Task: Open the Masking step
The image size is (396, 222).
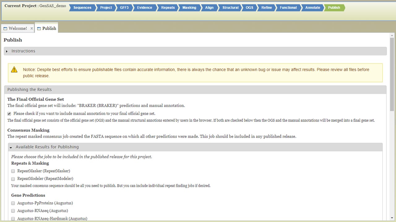Action: pyautogui.click(x=189, y=8)
